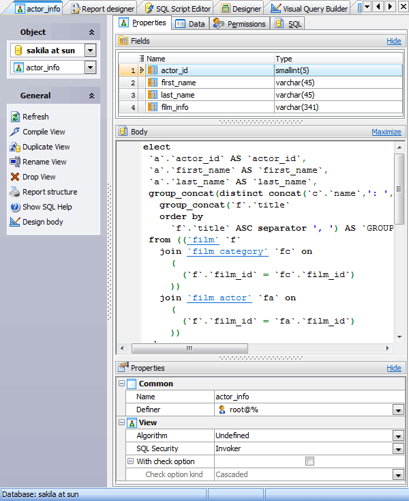Viewport: 409px width, 501px height.
Task: Select the last_name field row
Action: [177, 95]
